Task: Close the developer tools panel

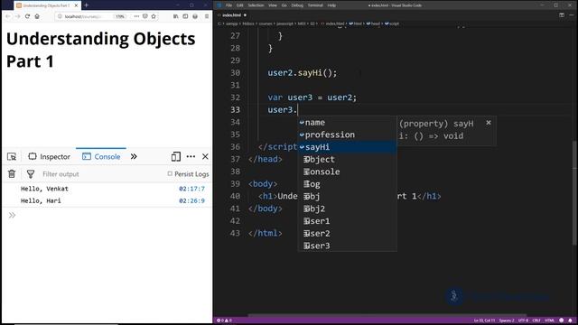Action: click(x=205, y=156)
